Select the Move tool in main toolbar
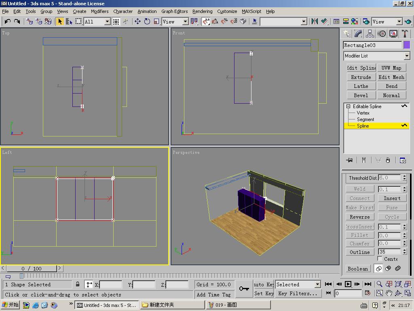This screenshot has width=414, height=311. tap(137, 21)
